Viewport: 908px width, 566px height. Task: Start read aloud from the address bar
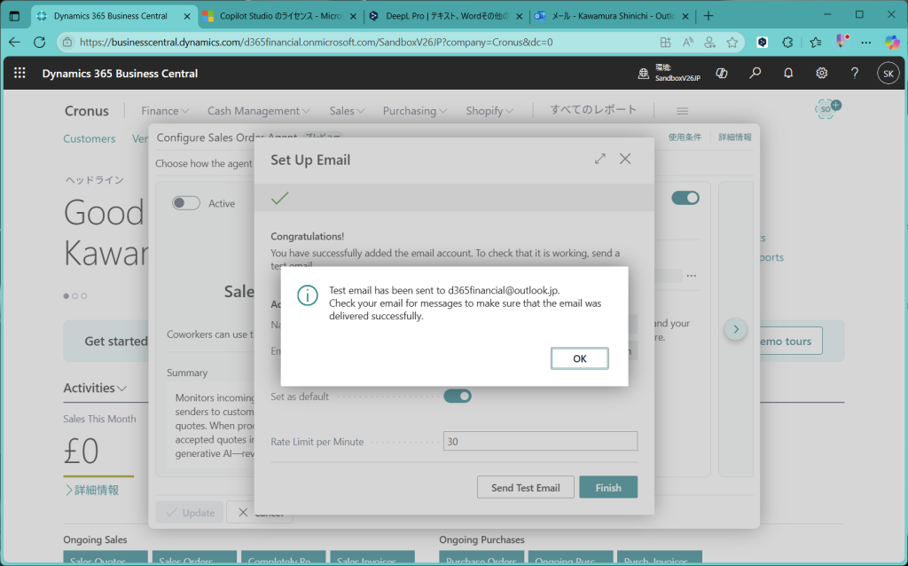[688, 42]
